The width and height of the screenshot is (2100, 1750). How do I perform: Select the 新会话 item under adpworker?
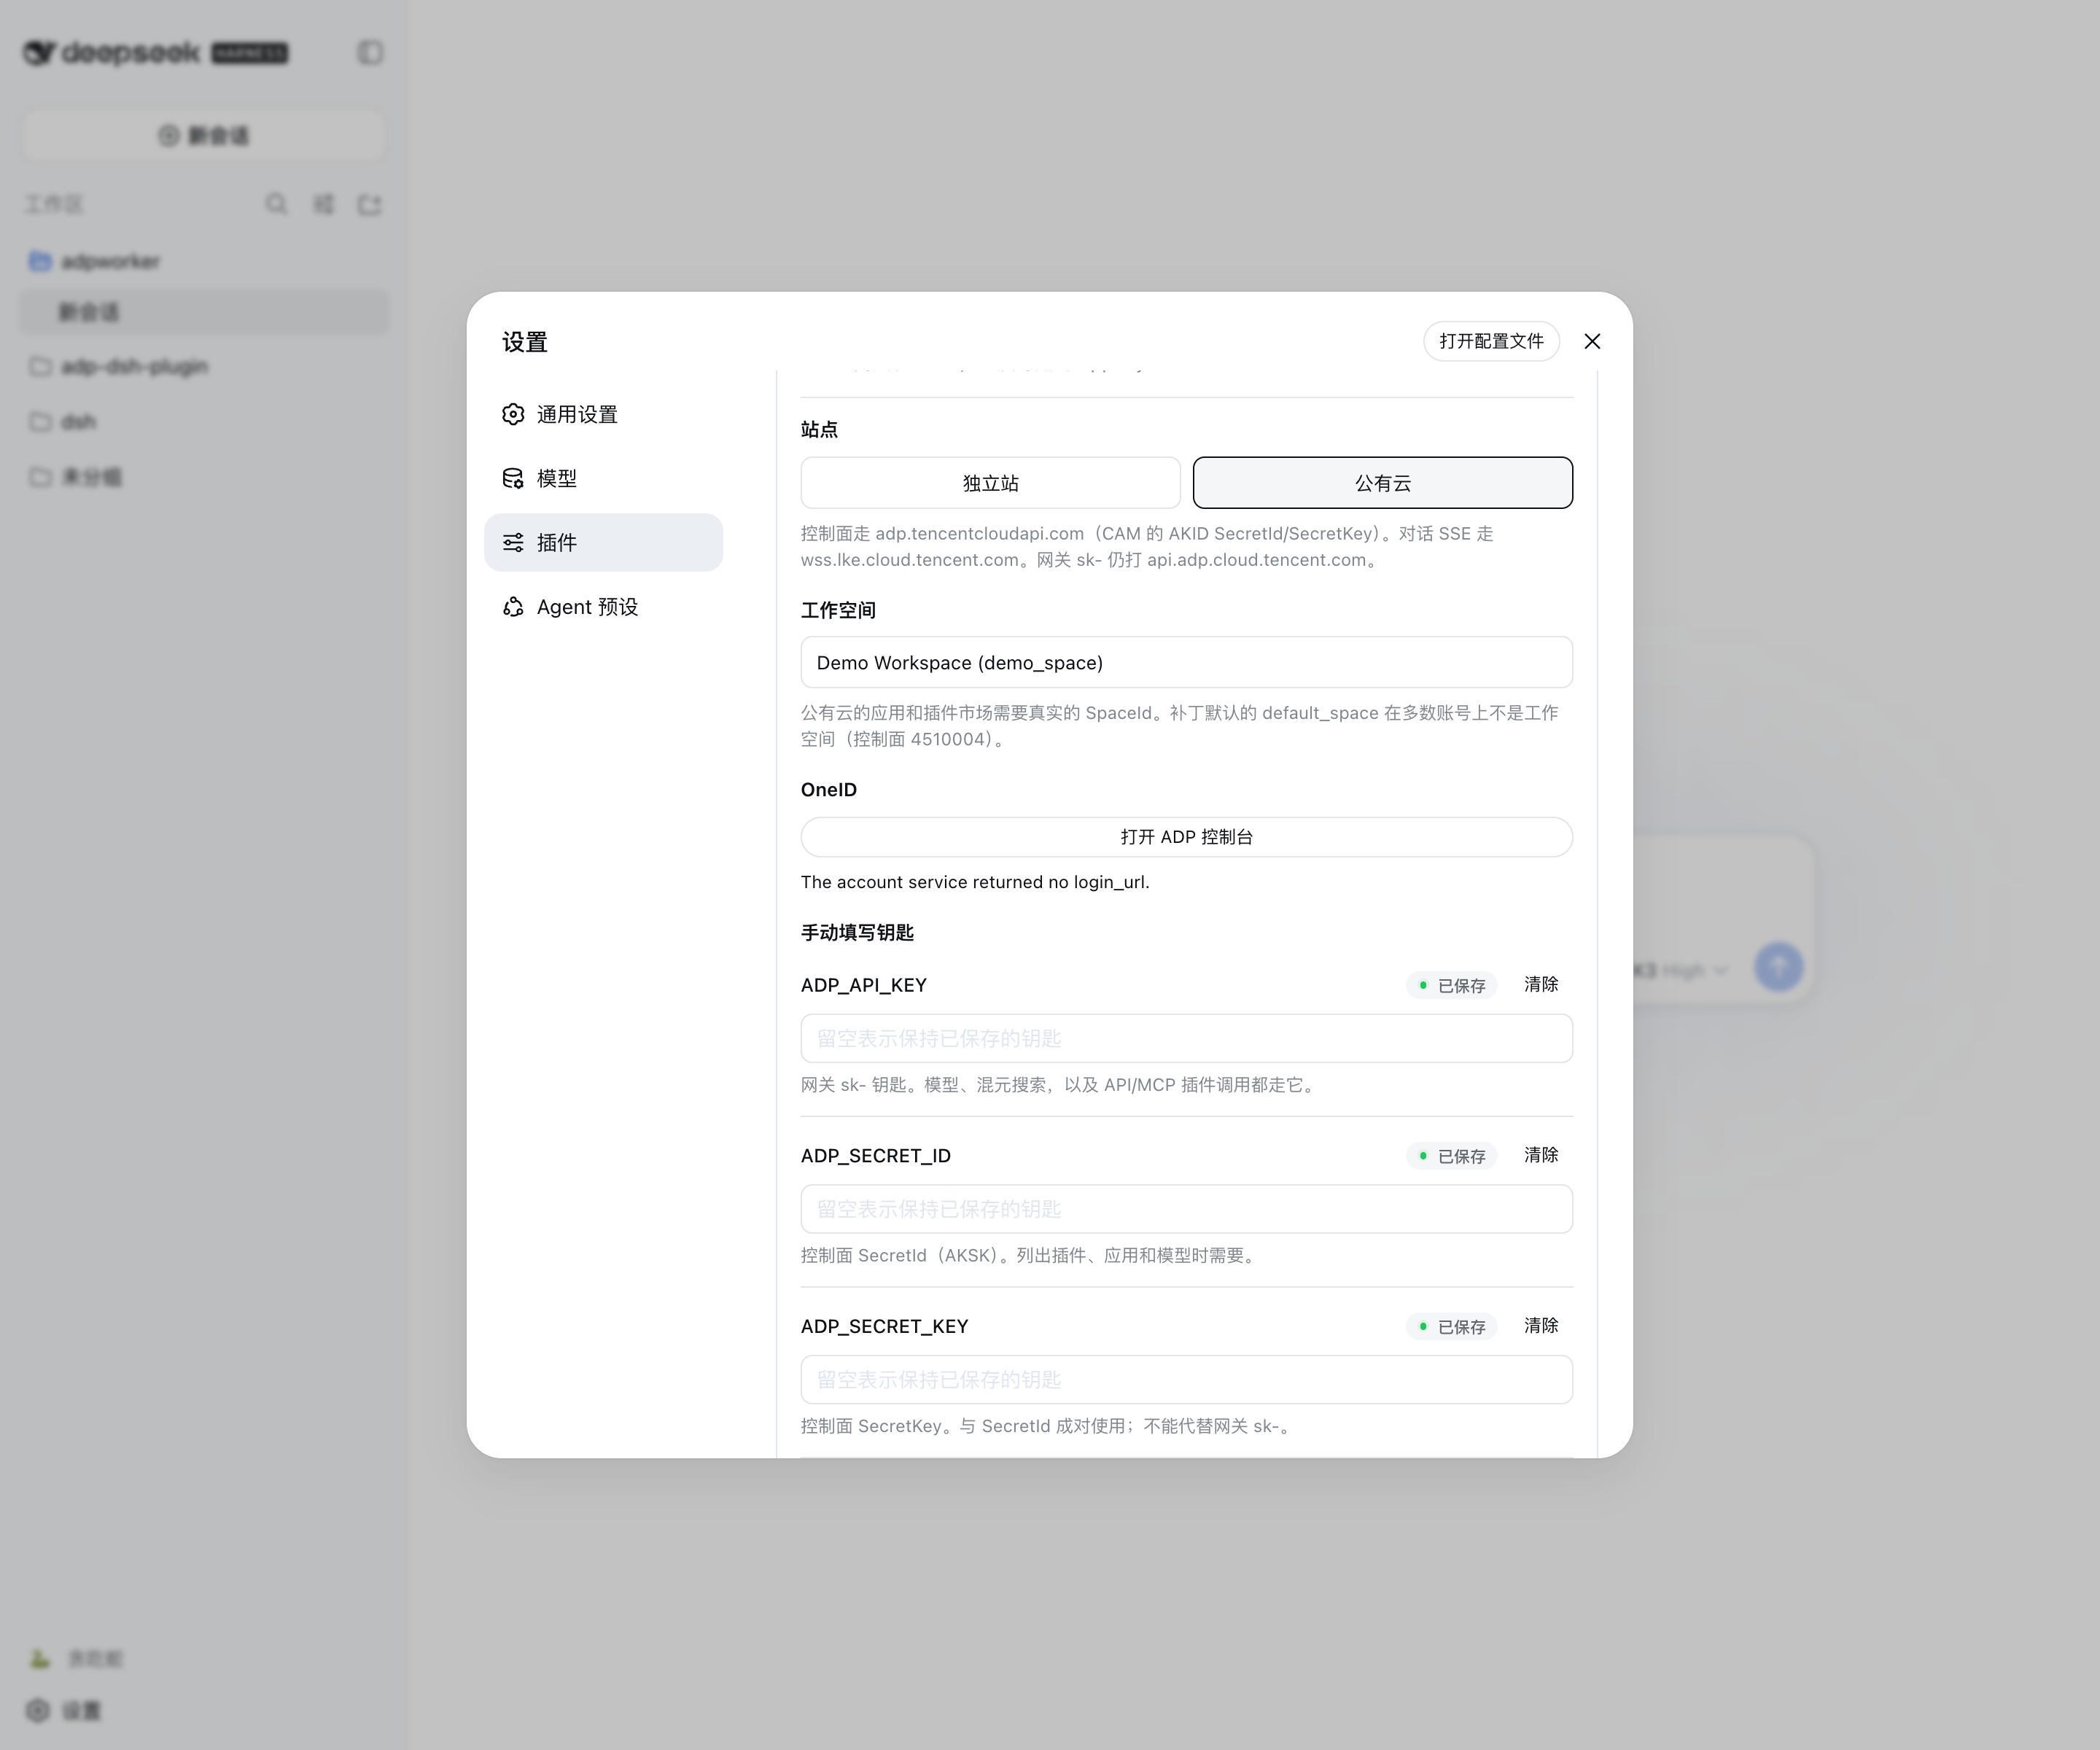pyautogui.click(x=203, y=313)
